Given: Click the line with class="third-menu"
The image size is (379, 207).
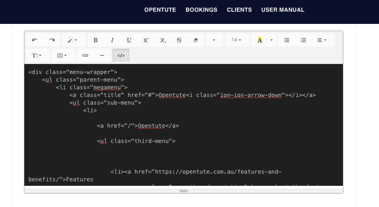Looking at the screenshot, I should pos(136,141).
